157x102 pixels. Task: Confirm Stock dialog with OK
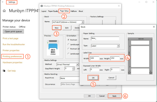tap(93, 78)
